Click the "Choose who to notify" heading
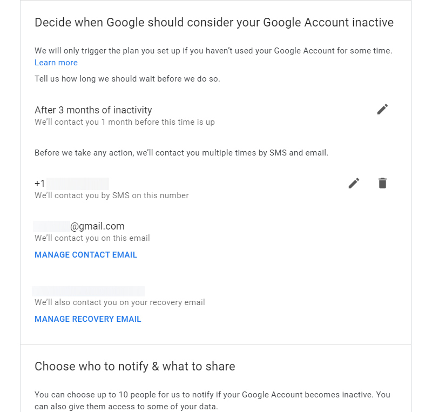 click(135, 367)
